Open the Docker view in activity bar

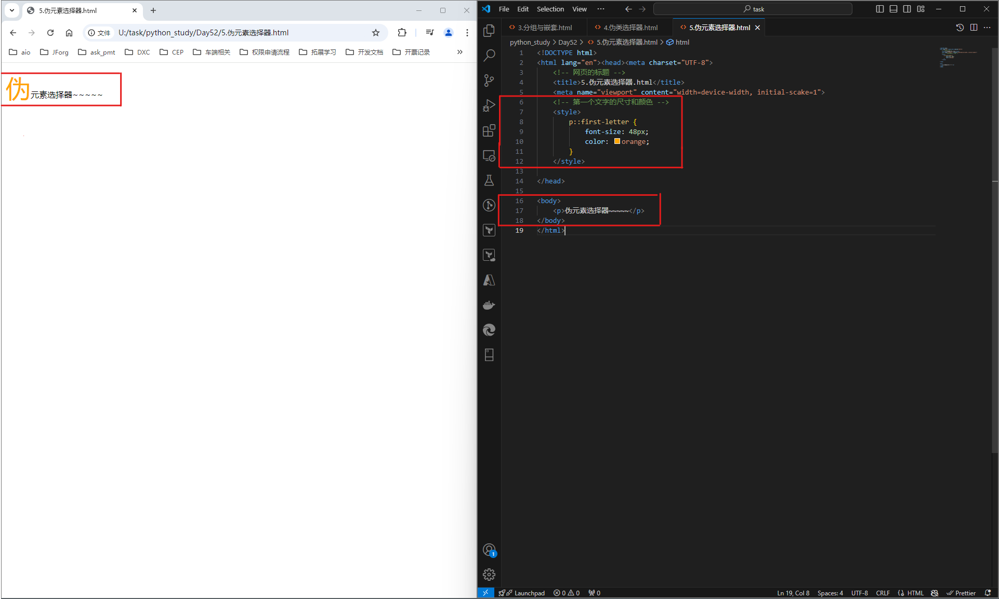(489, 305)
